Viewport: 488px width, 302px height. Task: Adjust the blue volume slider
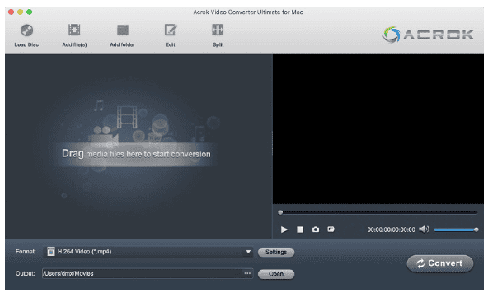(x=456, y=230)
